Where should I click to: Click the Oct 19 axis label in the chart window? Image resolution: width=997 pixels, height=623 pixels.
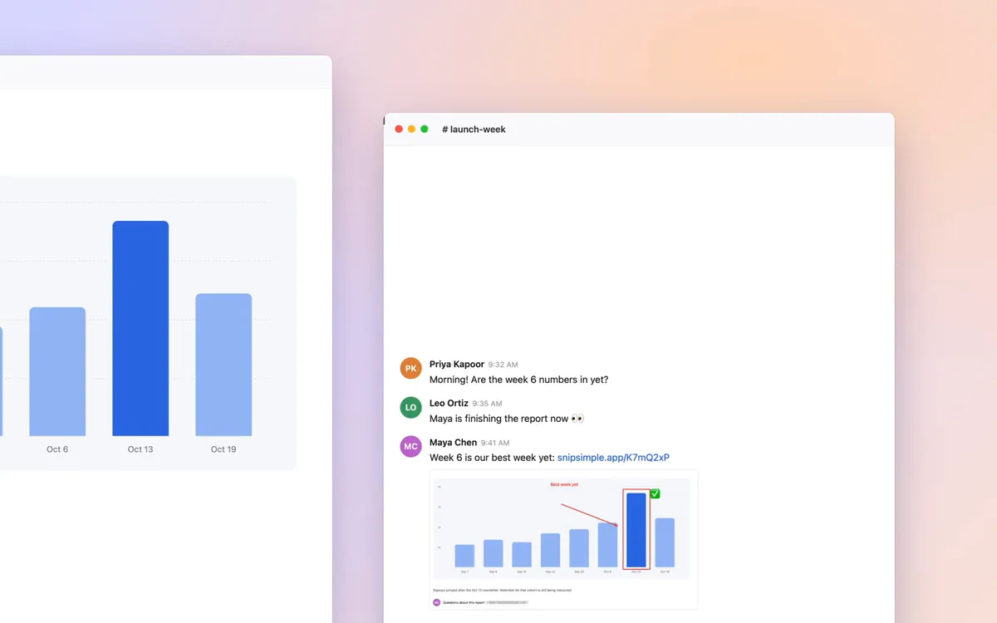click(223, 449)
